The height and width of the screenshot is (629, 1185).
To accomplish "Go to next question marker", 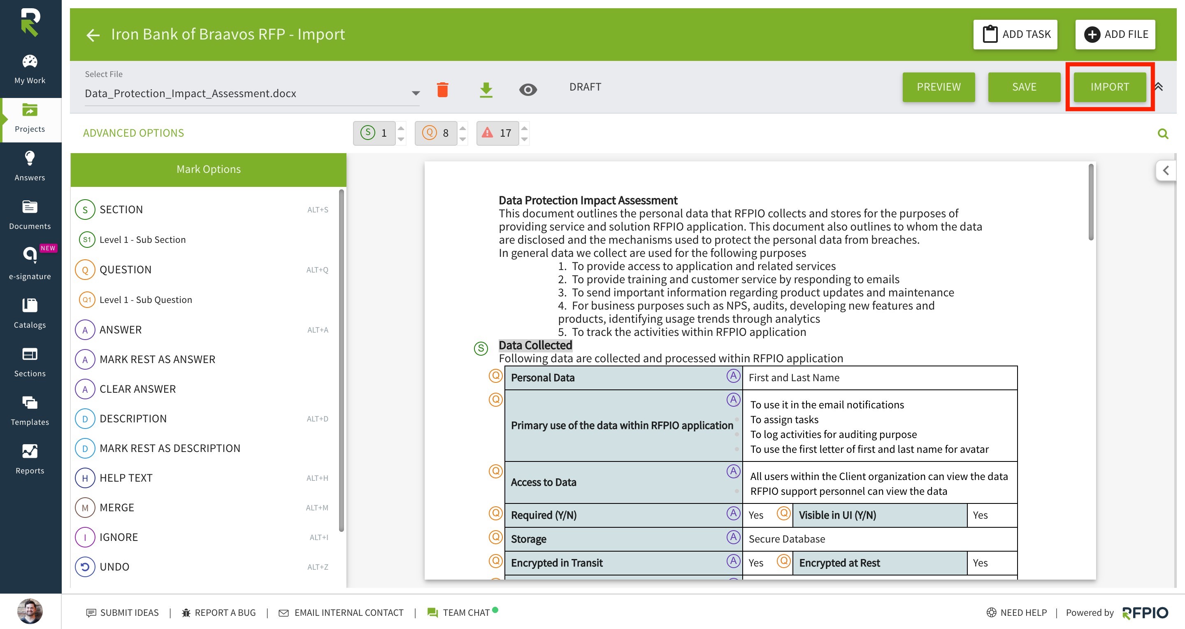I will click(463, 139).
